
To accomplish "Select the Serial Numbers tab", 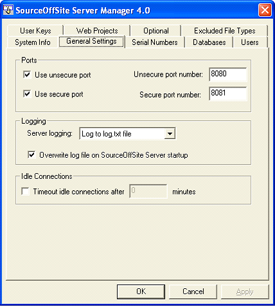I will click(x=155, y=42).
